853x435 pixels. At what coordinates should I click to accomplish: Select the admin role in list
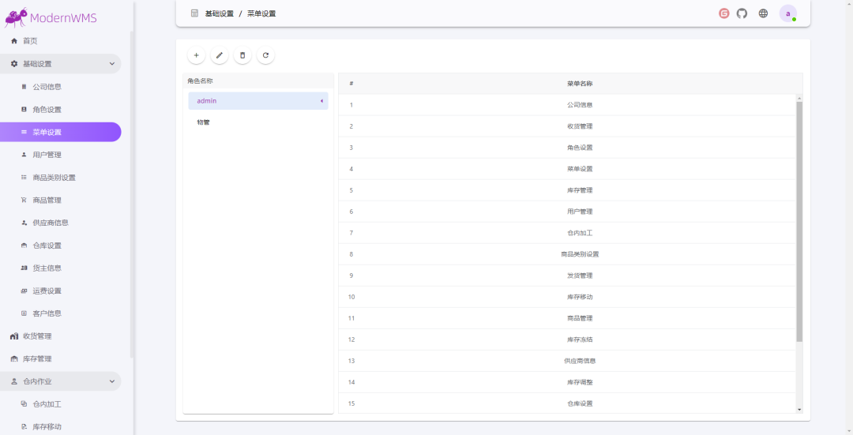pyautogui.click(x=258, y=100)
